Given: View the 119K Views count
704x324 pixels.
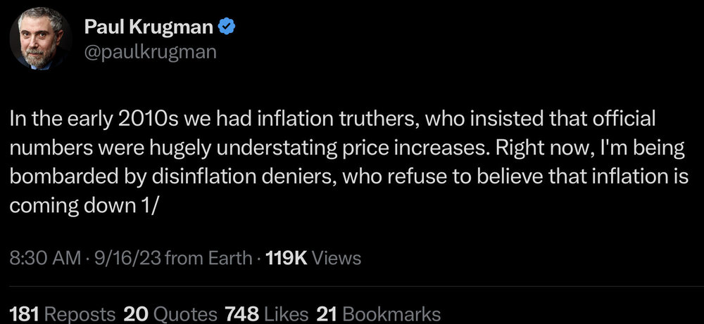Looking at the screenshot, I should pyautogui.click(x=311, y=258).
